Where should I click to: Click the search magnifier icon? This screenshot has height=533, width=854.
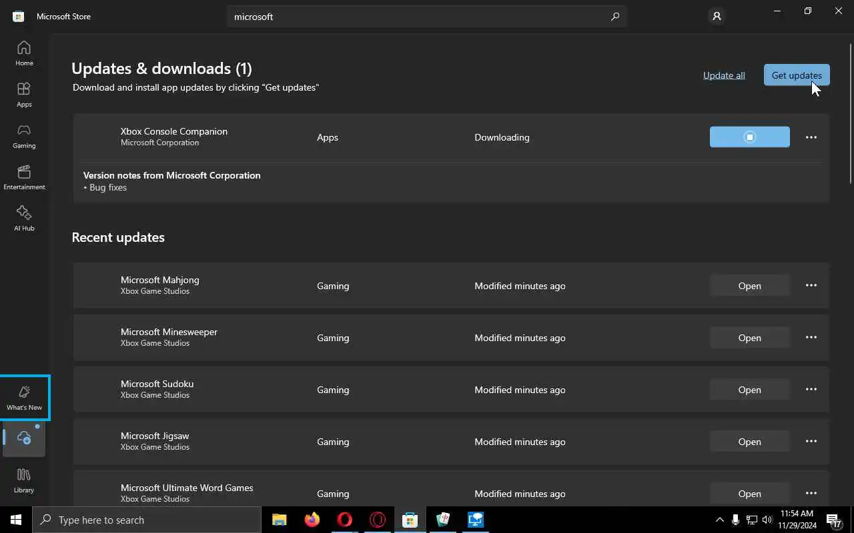pyautogui.click(x=615, y=17)
